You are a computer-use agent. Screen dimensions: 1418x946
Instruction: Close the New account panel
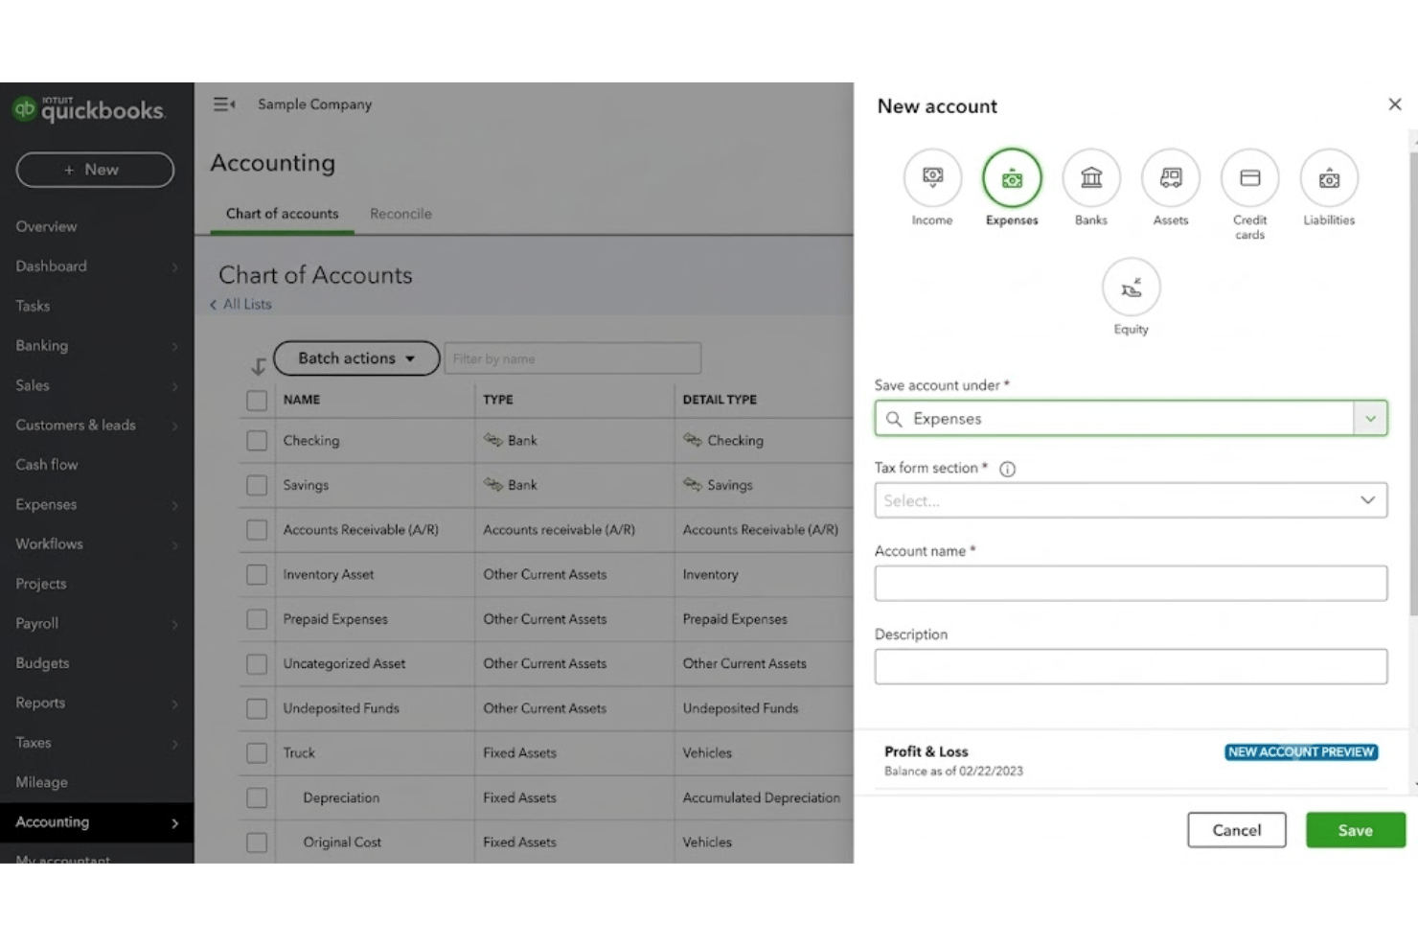(1395, 104)
